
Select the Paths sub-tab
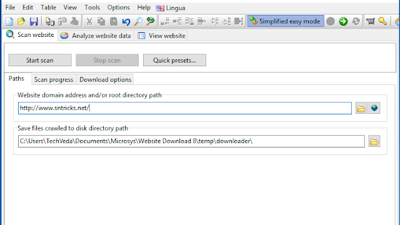[17, 79]
